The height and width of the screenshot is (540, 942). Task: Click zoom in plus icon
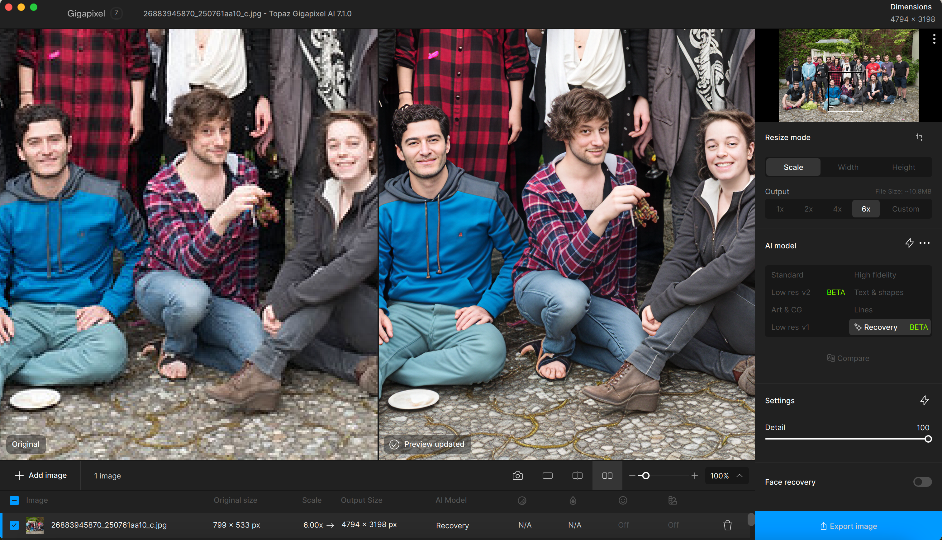[x=694, y=476]
